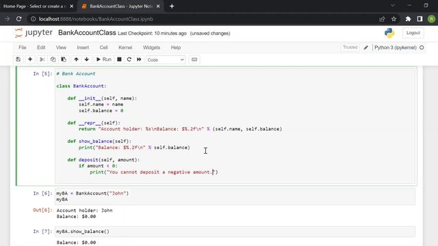
Task: Click the Out[6] output prompt
Action: tap(42, 210)
